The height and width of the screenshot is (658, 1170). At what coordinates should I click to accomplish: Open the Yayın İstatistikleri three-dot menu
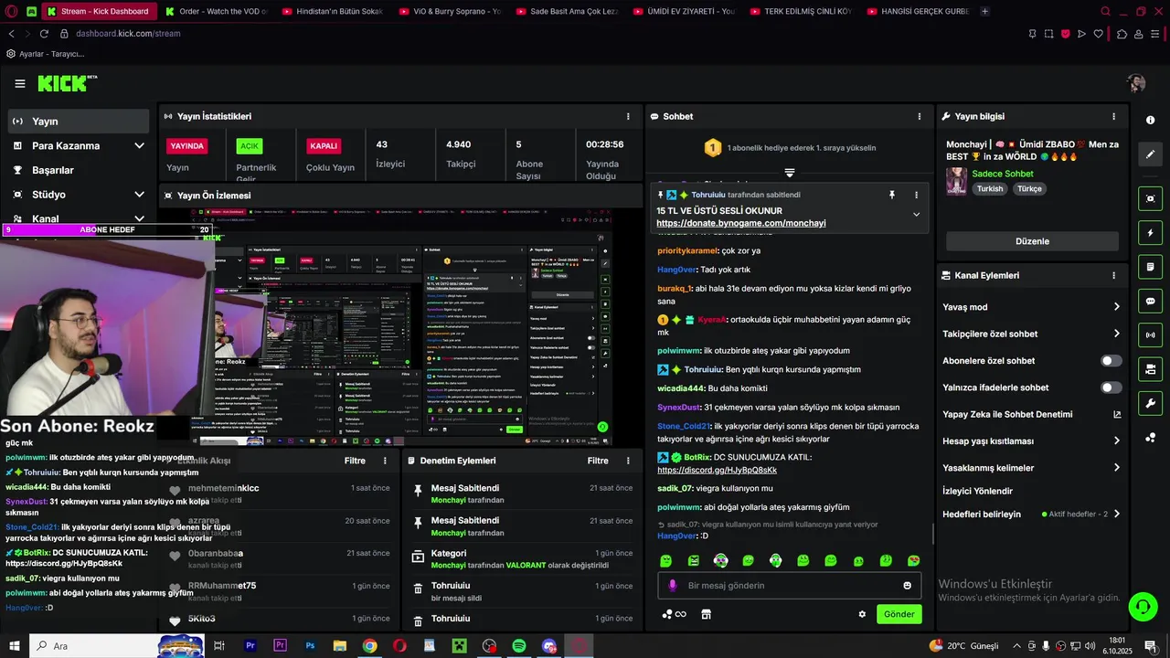pos(628,116)
